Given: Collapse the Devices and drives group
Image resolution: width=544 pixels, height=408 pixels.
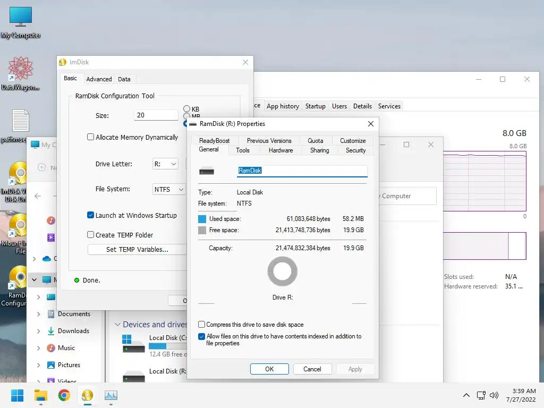Looking at the screenshot, I should (117, 325).
